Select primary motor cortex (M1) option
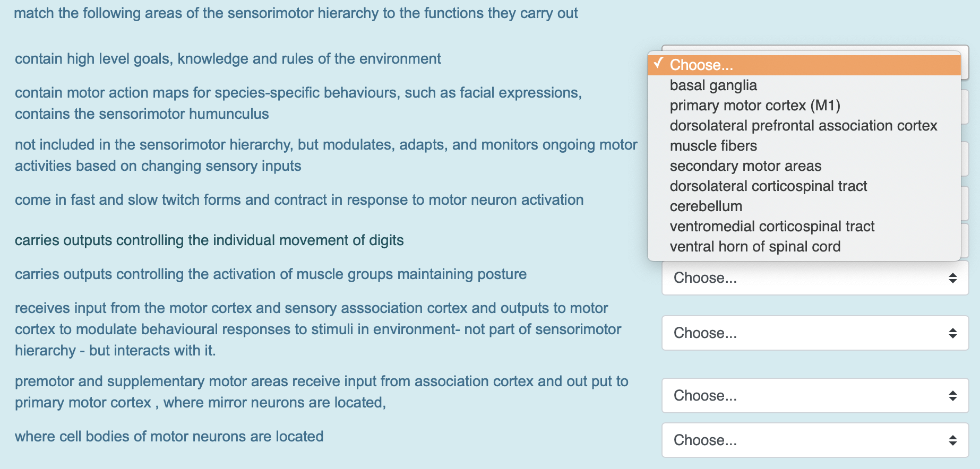980x469 pixels. coord(757,105)
